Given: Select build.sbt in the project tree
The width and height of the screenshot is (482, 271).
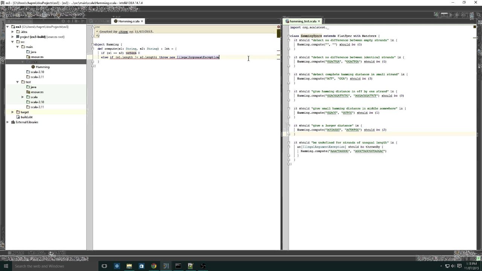Looking at the screenshot, I should click(x=26, y=117).
